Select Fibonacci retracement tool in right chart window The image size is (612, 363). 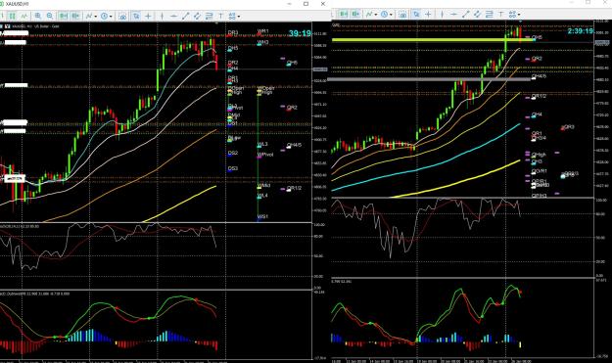tap(489, 15)
